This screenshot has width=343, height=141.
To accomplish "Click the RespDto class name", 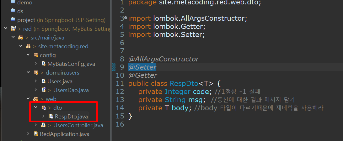I will click(184, 84).
